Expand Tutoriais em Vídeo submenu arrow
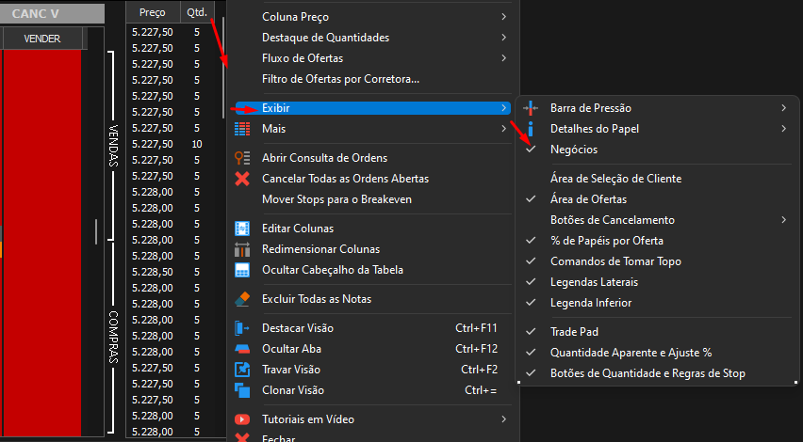The image size is (803, 442). pos(504,419)
